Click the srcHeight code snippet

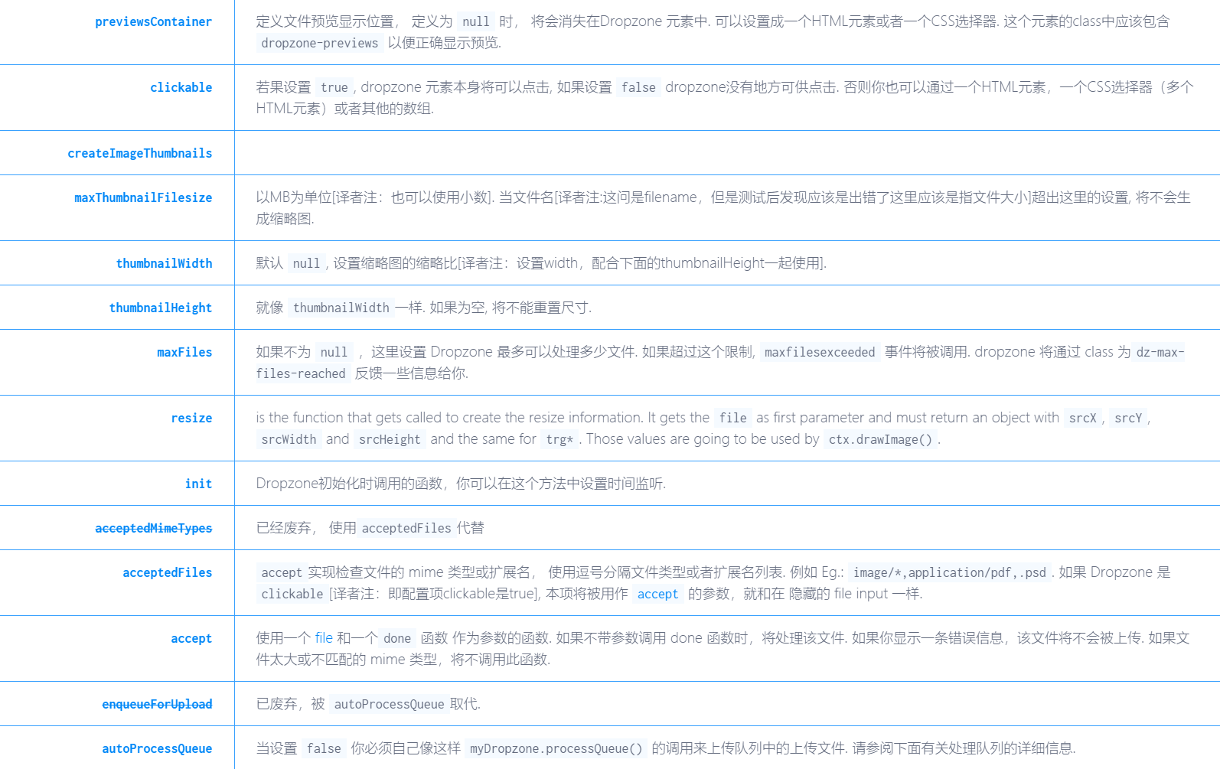click(390, 440)
